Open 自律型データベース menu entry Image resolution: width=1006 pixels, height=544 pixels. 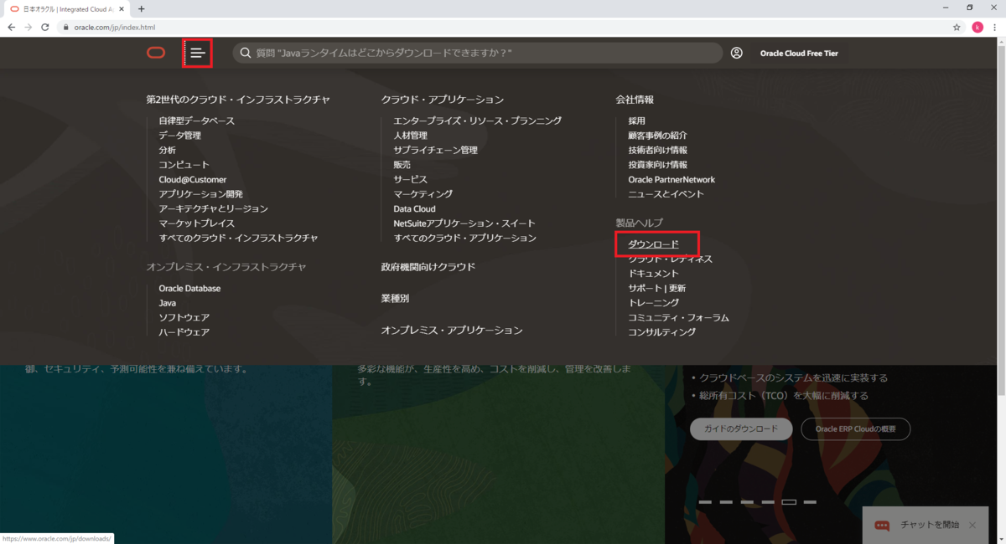[x=197, y=121]
